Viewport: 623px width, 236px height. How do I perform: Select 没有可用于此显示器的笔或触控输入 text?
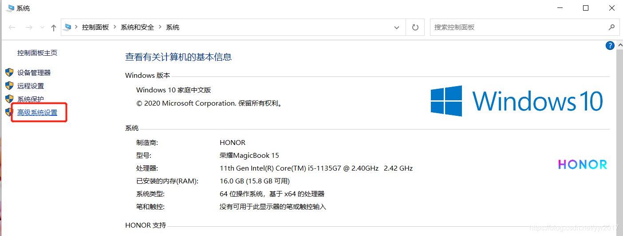(x=273, y=207)
